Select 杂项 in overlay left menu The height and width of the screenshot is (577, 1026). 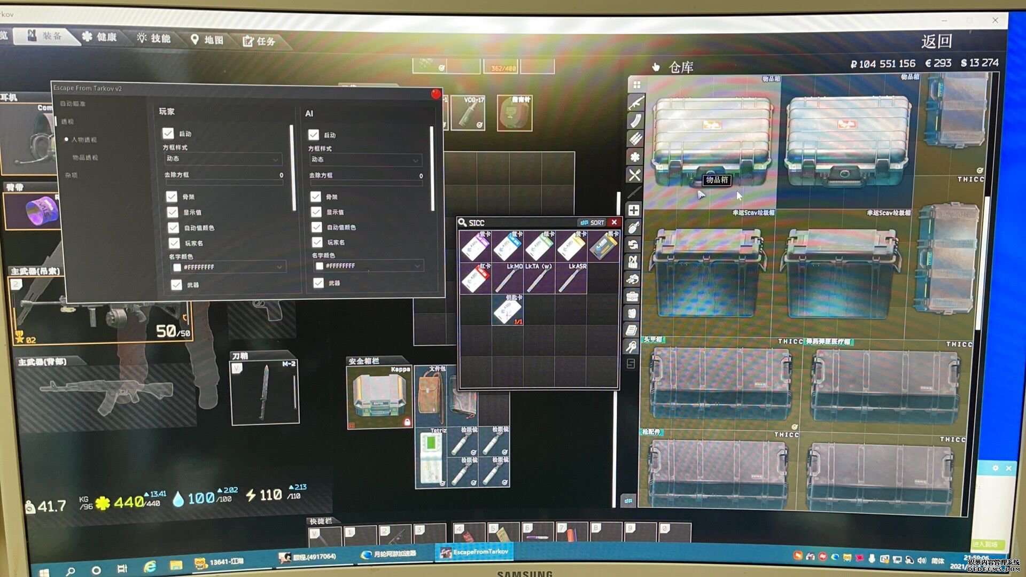(x=71, y=175)
